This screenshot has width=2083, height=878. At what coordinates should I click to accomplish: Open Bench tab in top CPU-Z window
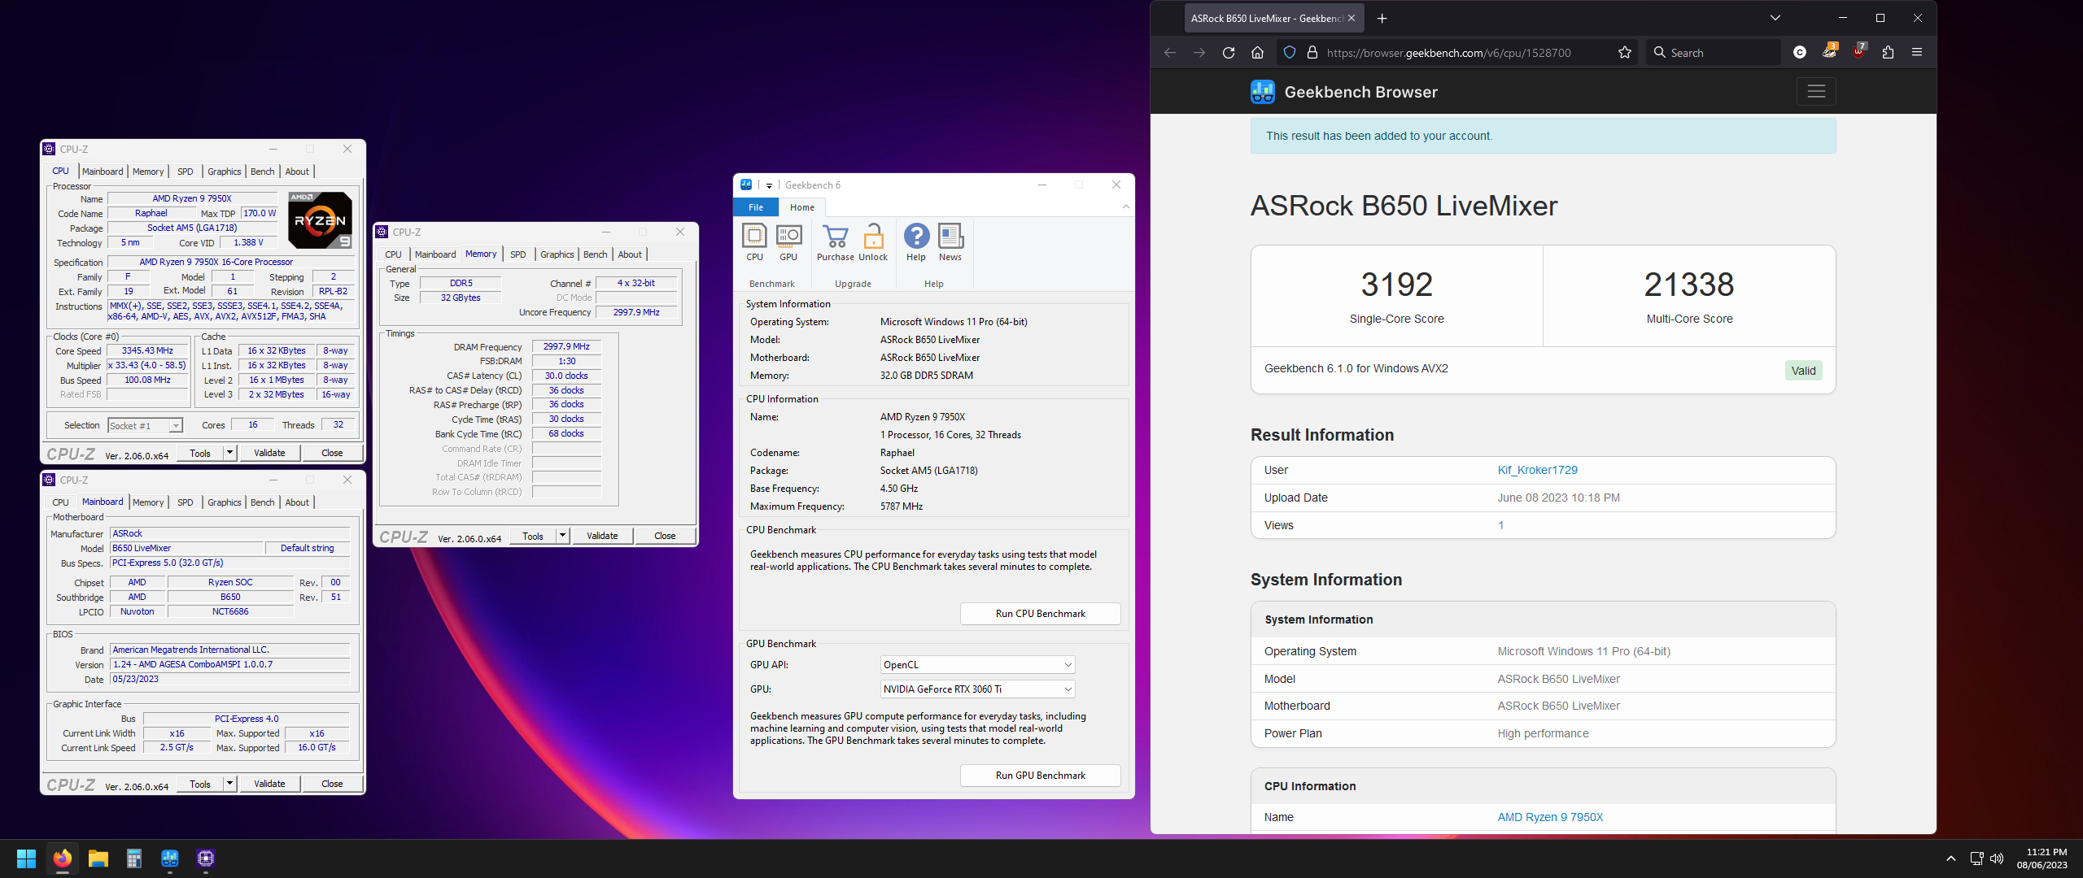pyautogui.click(x=262, y=172)
